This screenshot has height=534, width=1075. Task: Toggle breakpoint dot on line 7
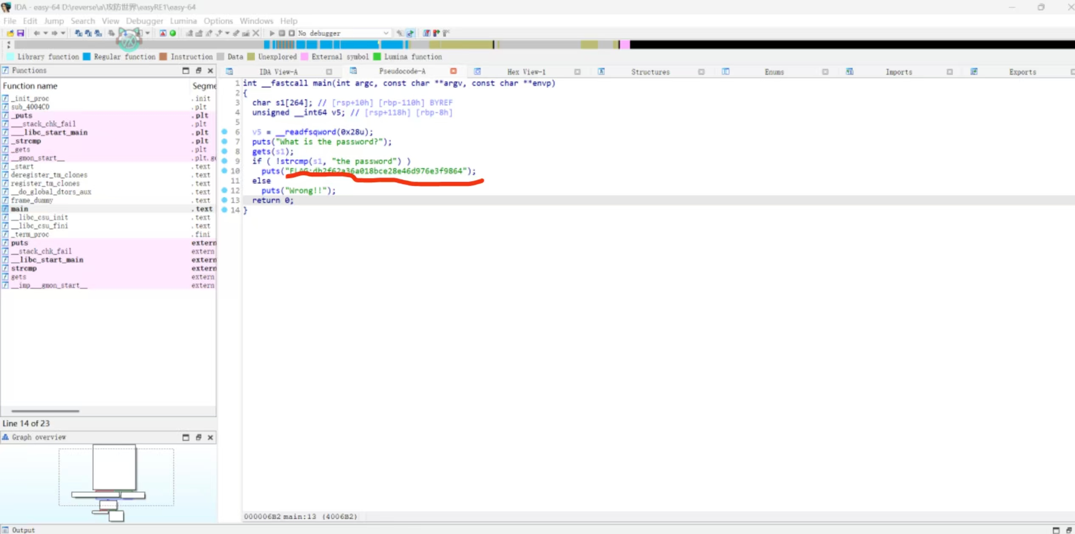pyautogui.click(x=225, y=142)
